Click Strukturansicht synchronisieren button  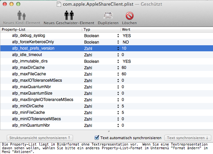tap(40, 138)
